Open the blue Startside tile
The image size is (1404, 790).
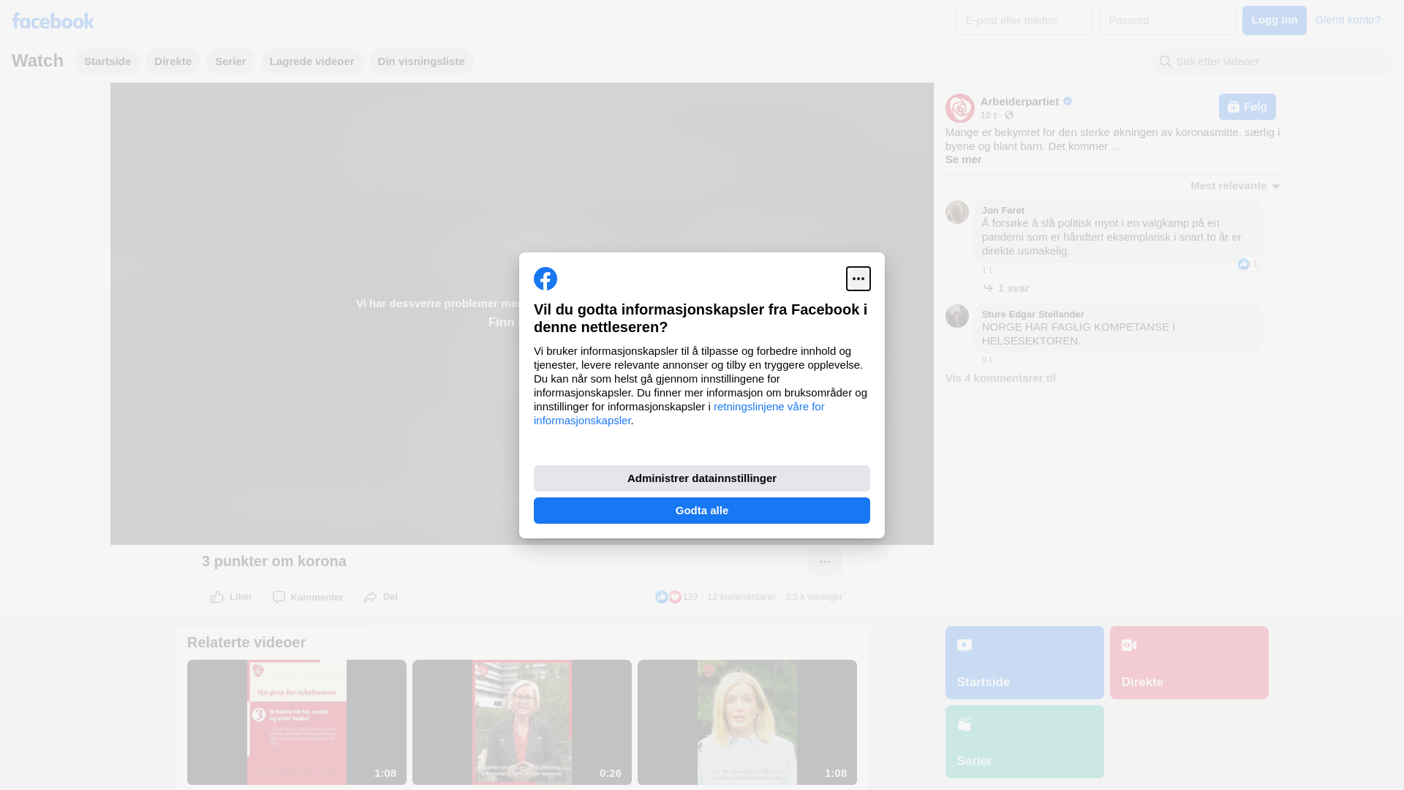point(1024,663)
